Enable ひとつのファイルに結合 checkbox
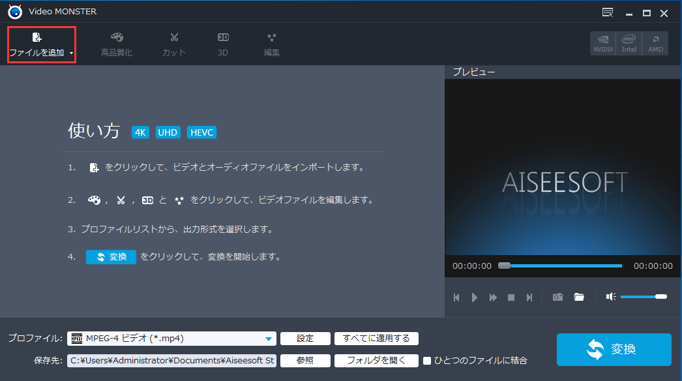682x381 pixels. click(x=428, y=360)
